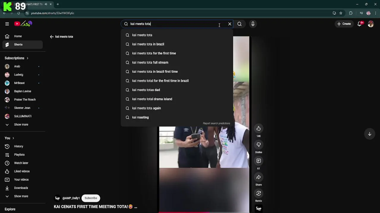Viewport: 380px width, 213px height.
Task: Select suggestion 'kai roasting'
Action: click(177, 117)
